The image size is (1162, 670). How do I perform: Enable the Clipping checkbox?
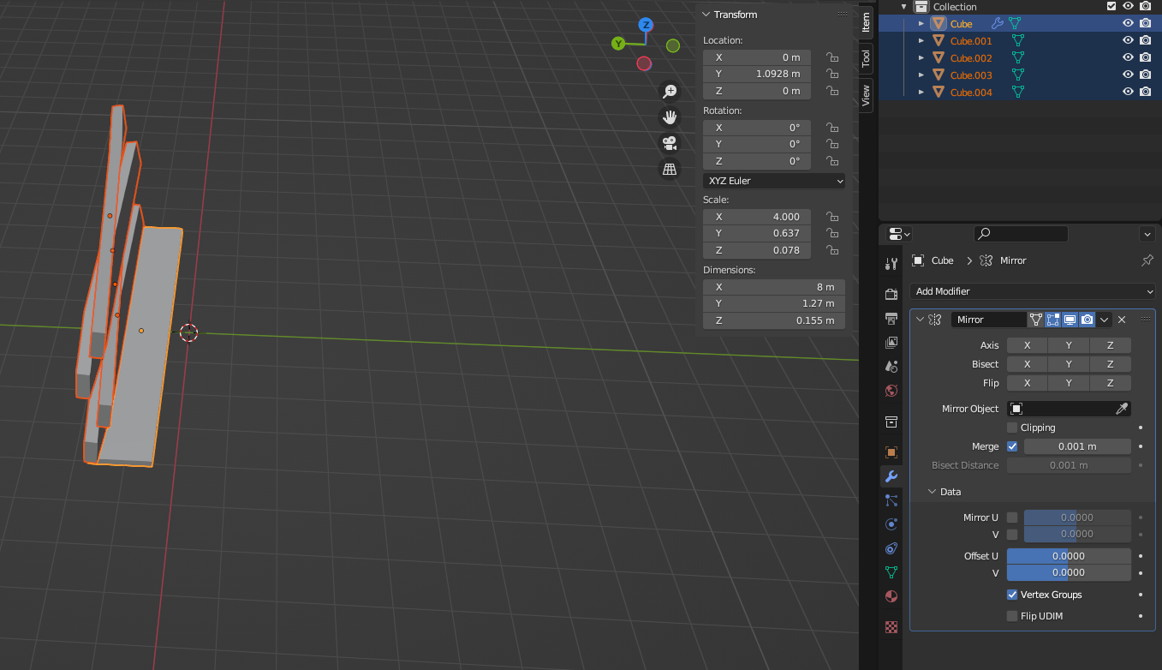coord(1012,428)
